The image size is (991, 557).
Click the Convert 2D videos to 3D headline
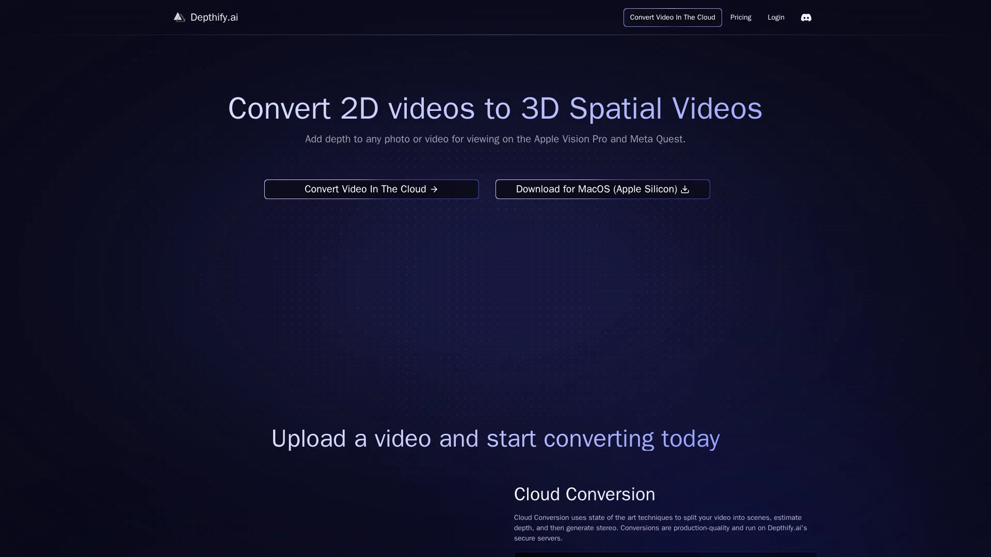click(494, 109)
